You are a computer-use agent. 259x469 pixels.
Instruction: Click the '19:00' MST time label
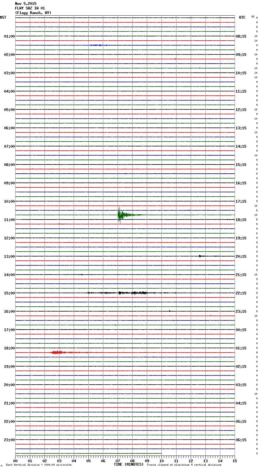pos(9,367)
